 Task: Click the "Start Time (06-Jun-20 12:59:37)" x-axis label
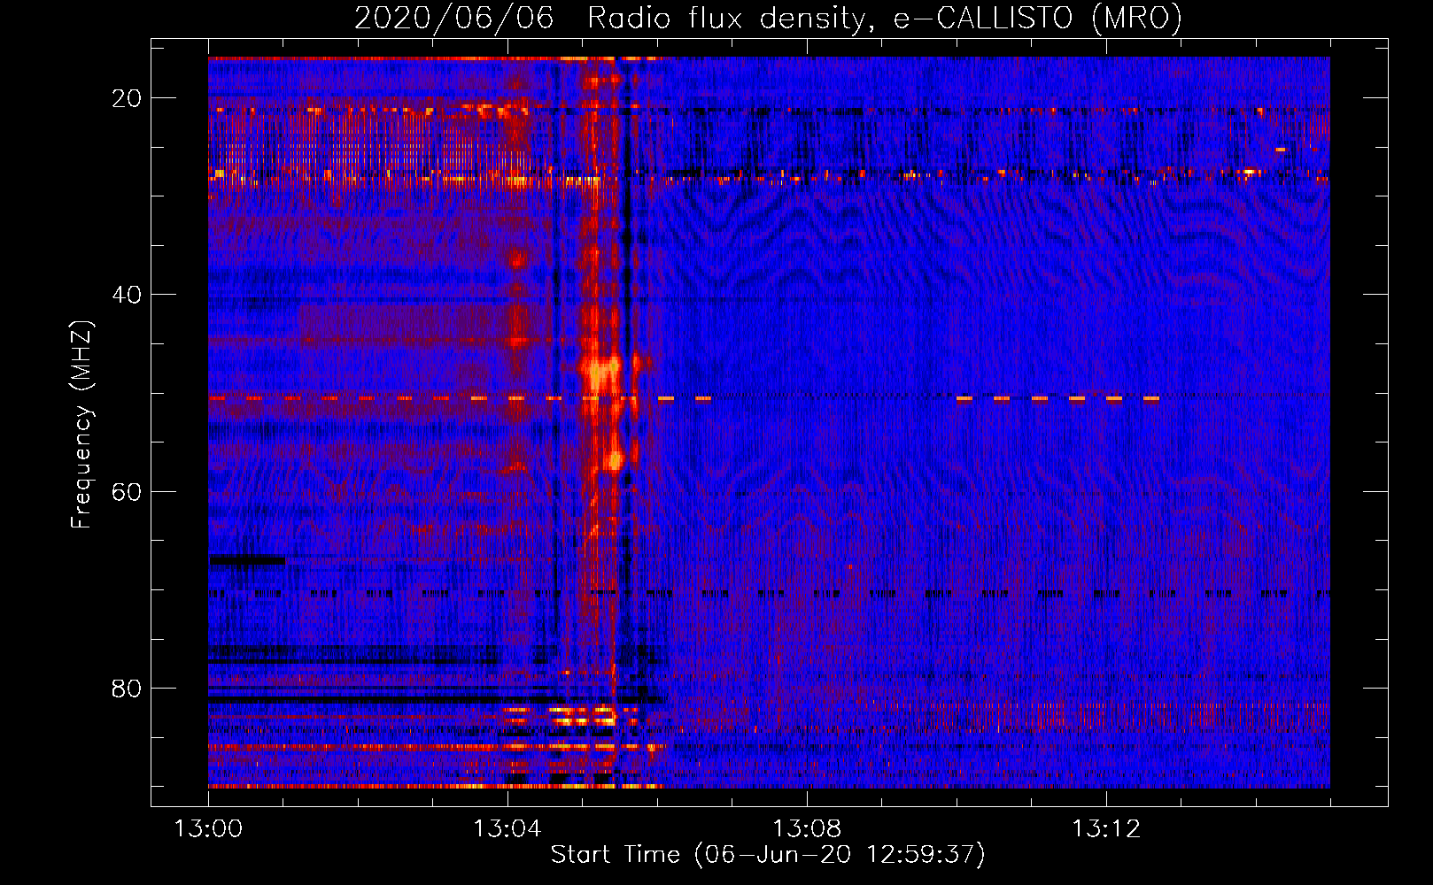(768, 855)
